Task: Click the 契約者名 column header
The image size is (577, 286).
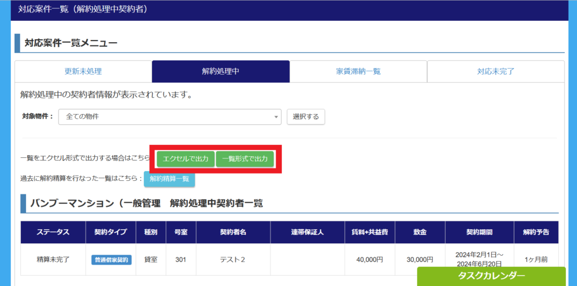Action: (x=232, y=232)
